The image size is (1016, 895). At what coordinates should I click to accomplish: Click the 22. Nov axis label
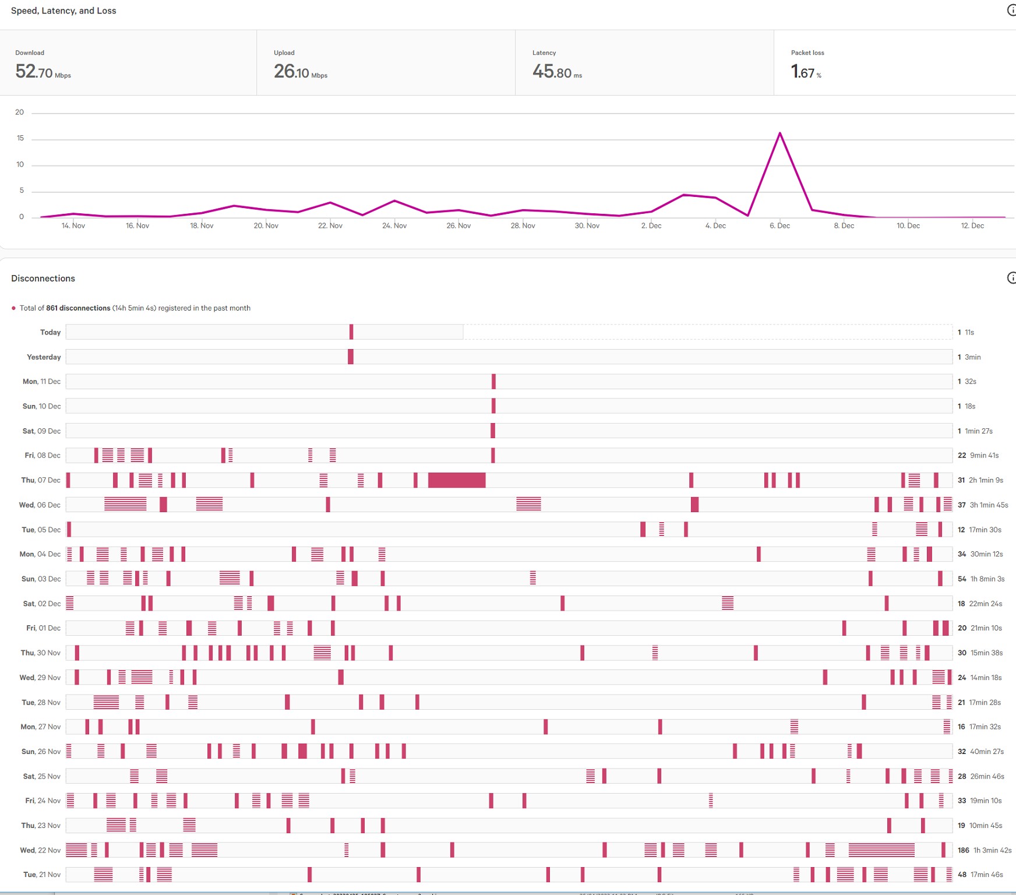coord(330,225)
